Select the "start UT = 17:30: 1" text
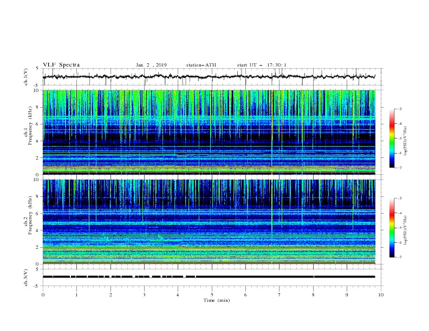429x331 pixels. tap(262, 65)
